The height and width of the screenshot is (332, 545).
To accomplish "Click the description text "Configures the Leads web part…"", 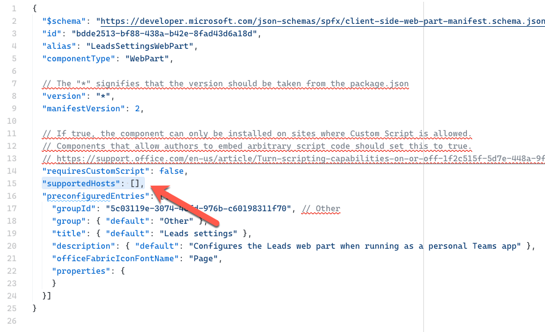I will click(x=355, y=246).
